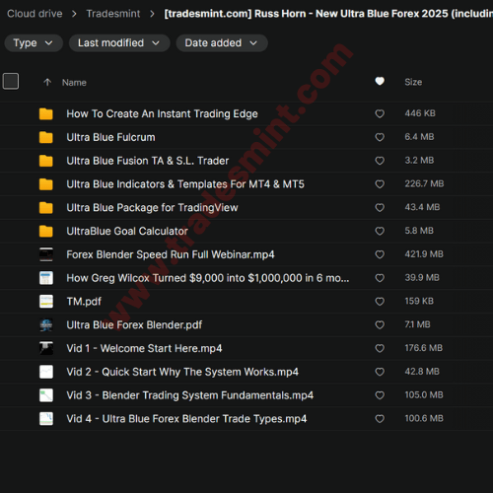Image resolution: width=493 pixels, height=493 pixels.
Task: Click the 226.7 MB size value
Action: click(x=424, y=183)
